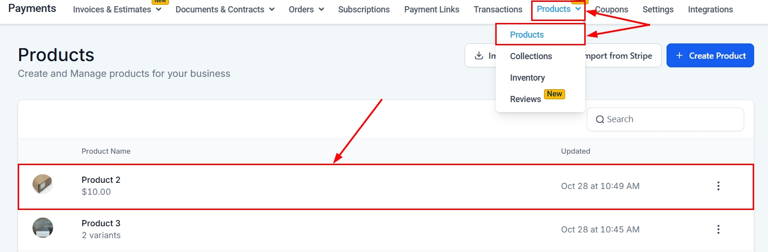Expand the Orders dropdown menu
Viewport: 768px width, 252px height.
click(321, 10)
